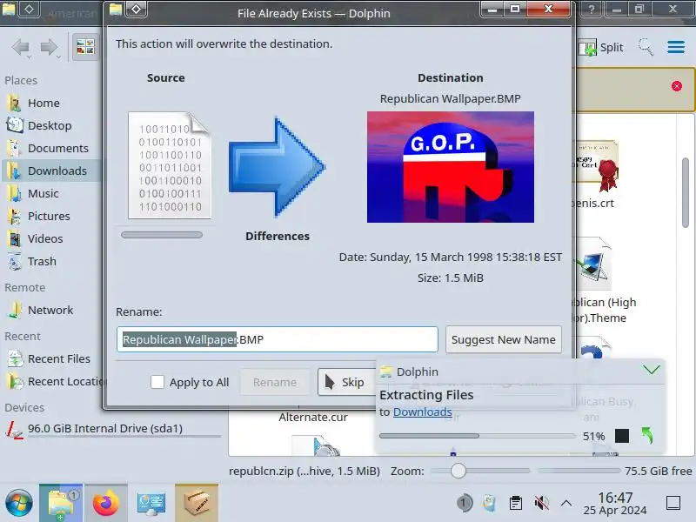
Task: Select the Downloads place
Action: pyautogui.click(x=50, y=171)
